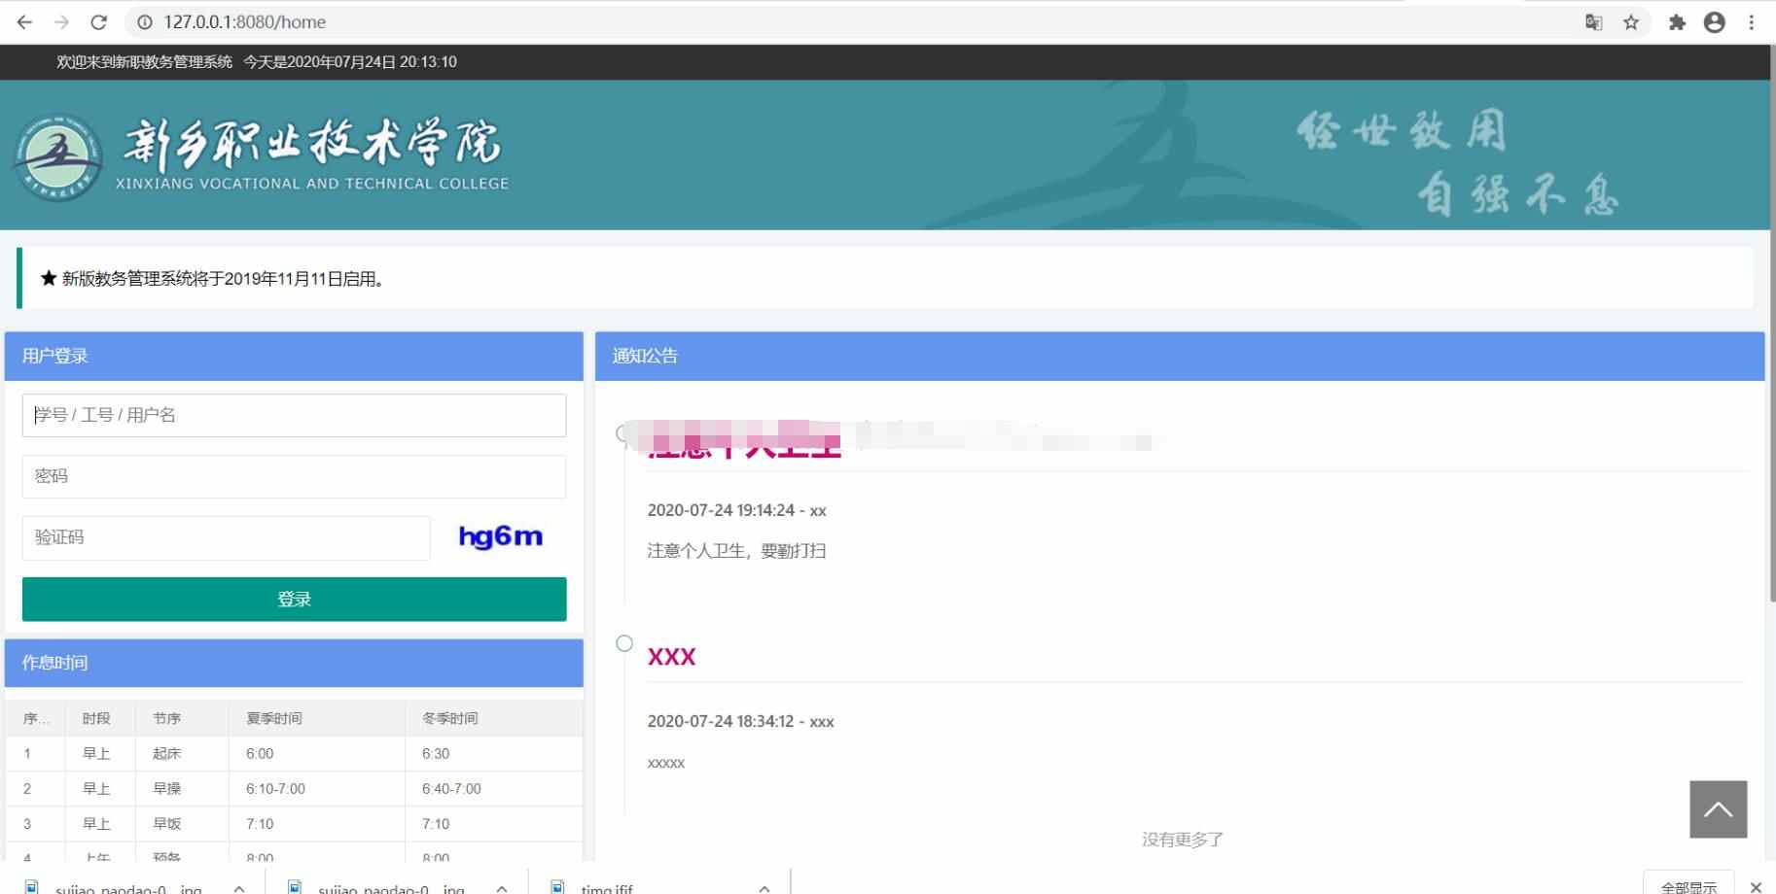
Task: Click the 通知公告 panel header
Action: click(1180, 356)
